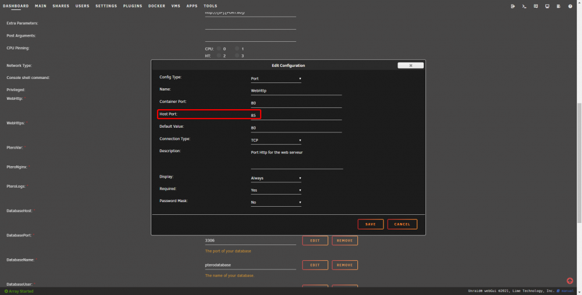Open the log file icon in header
Viewport: 582px width, 295px height.
559,6
